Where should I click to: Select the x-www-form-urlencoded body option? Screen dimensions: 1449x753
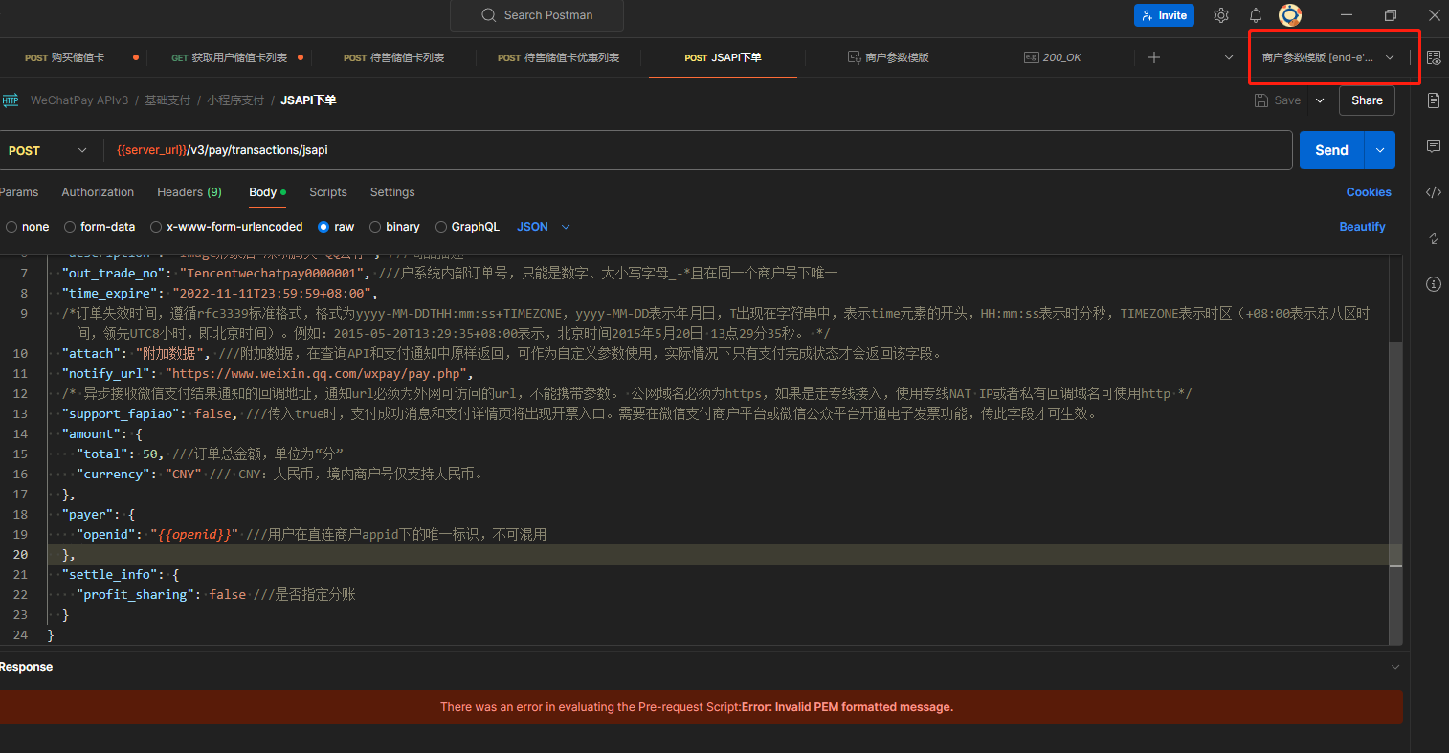coord(156,227)
